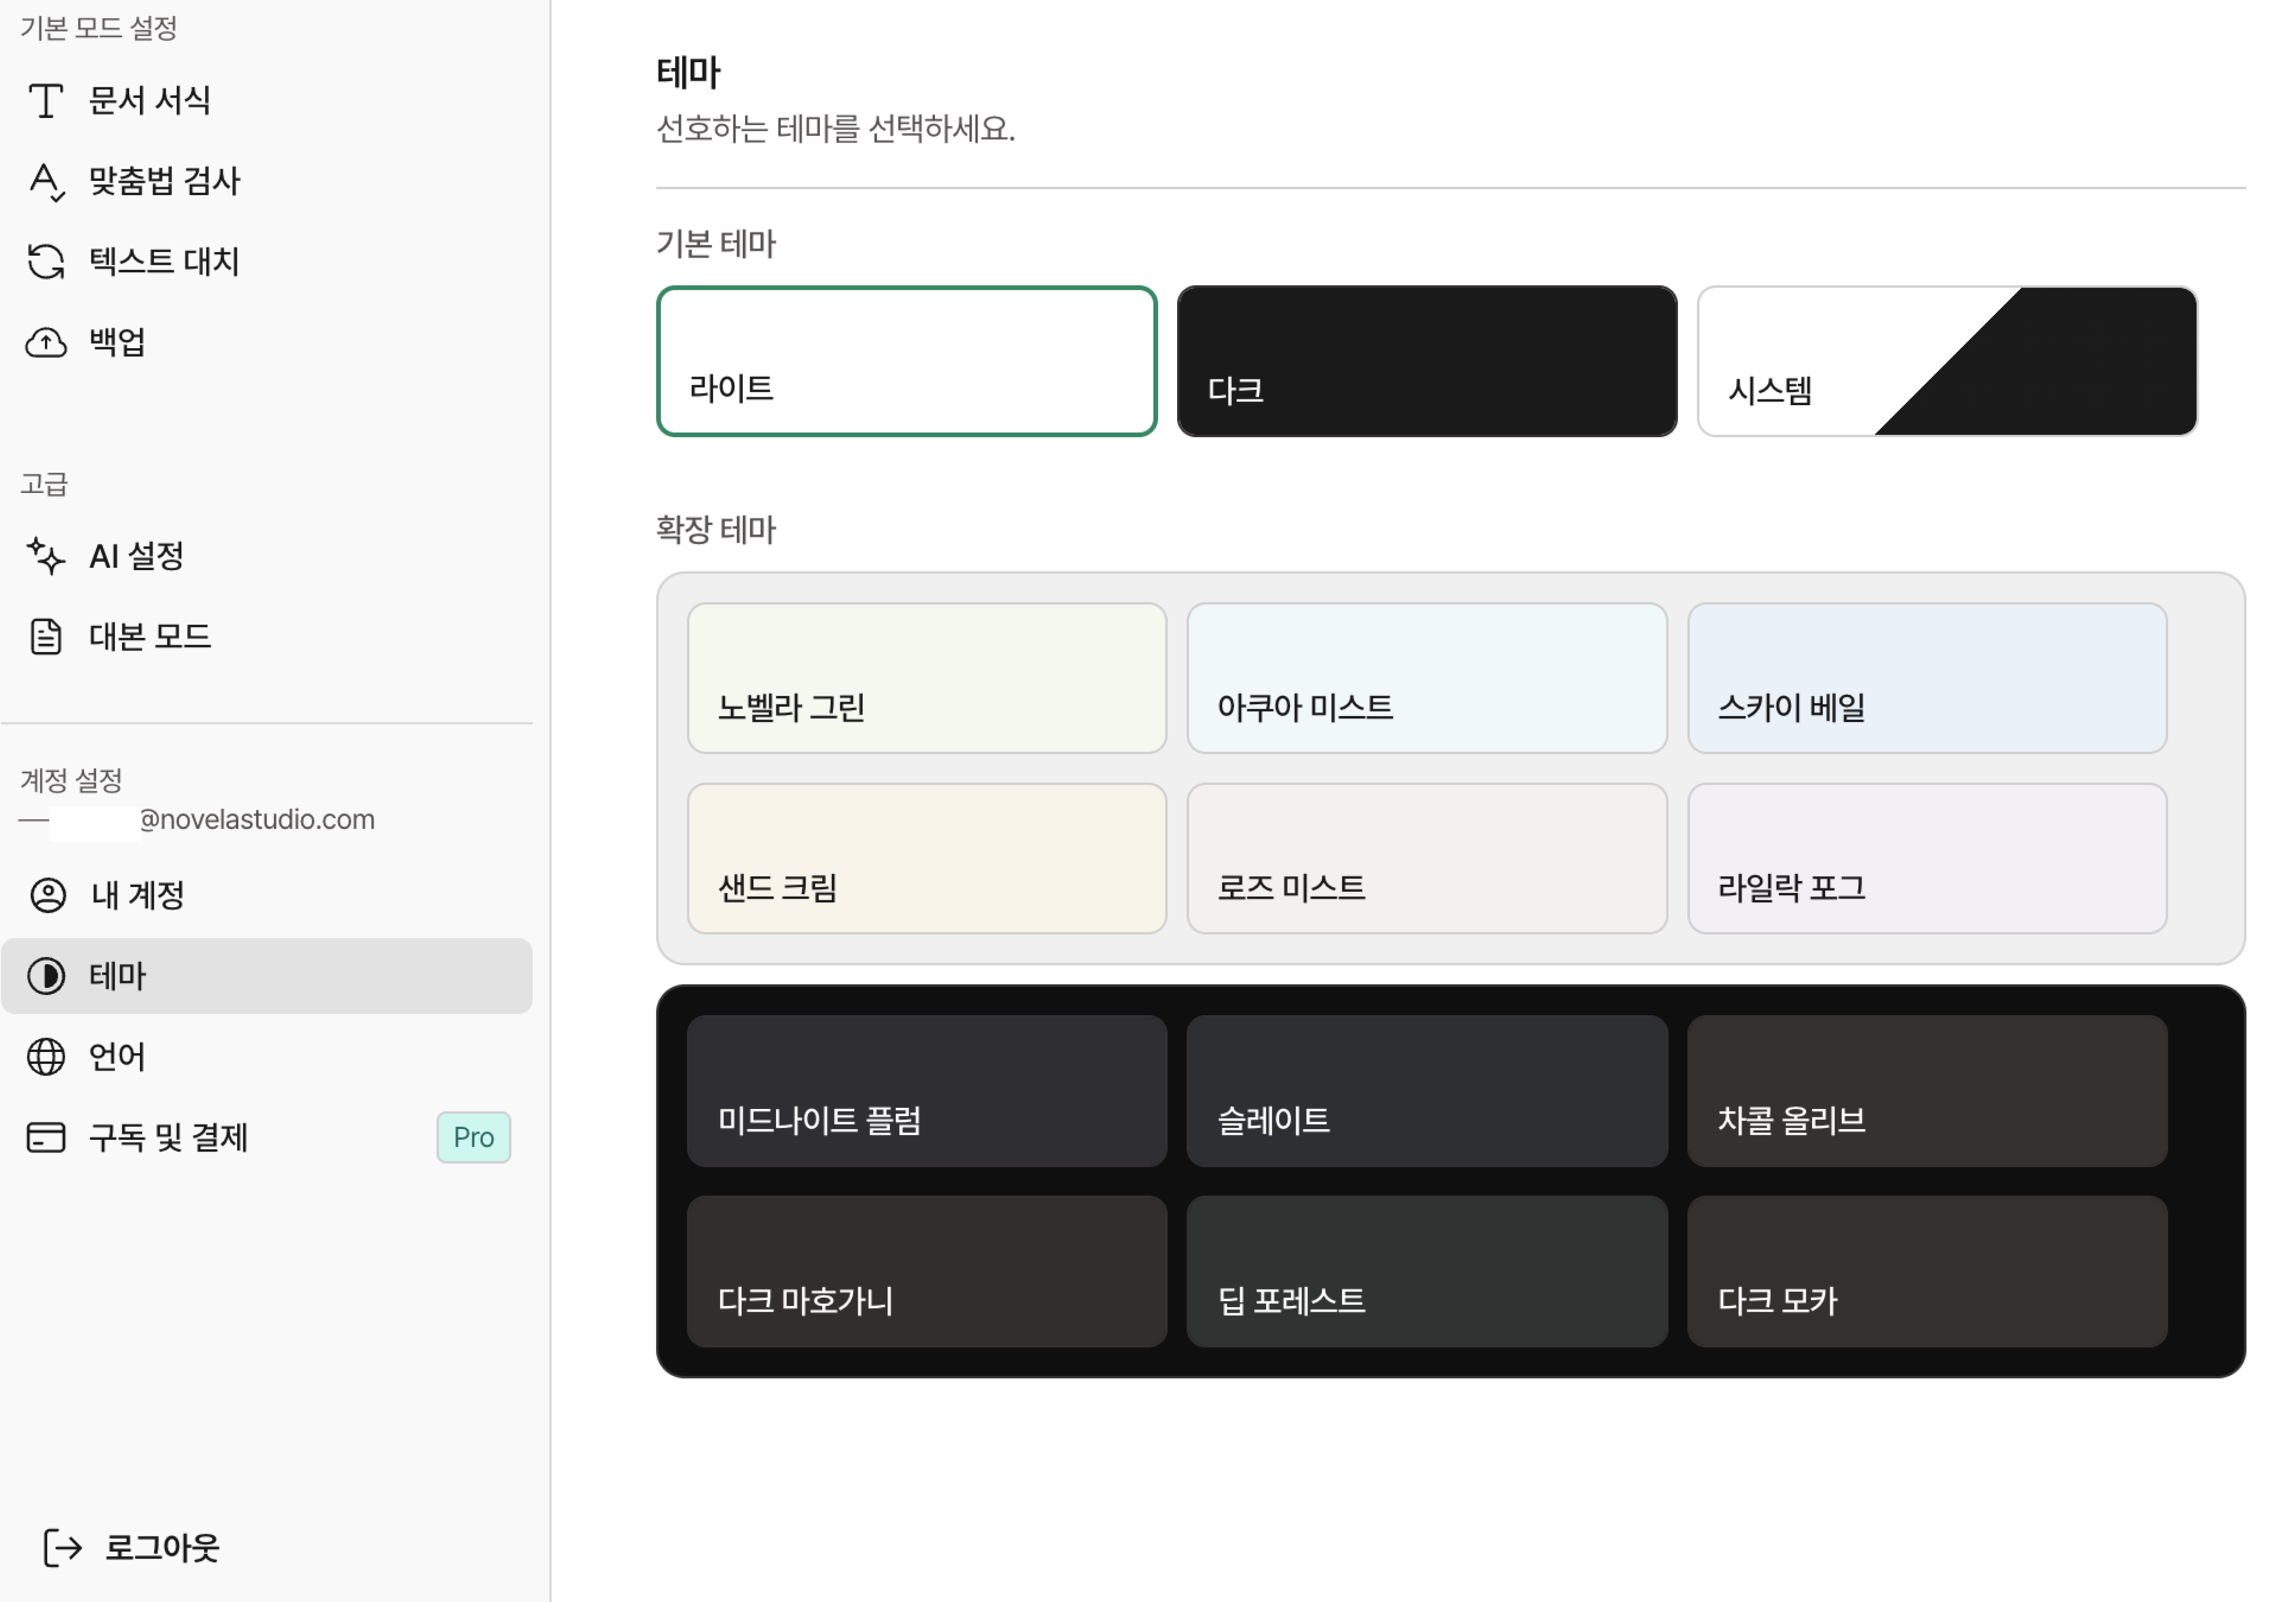Pick the 딥 포레스트 theme card
This screenshot has width=2296, height=1602.
tap(1427, 1272)
